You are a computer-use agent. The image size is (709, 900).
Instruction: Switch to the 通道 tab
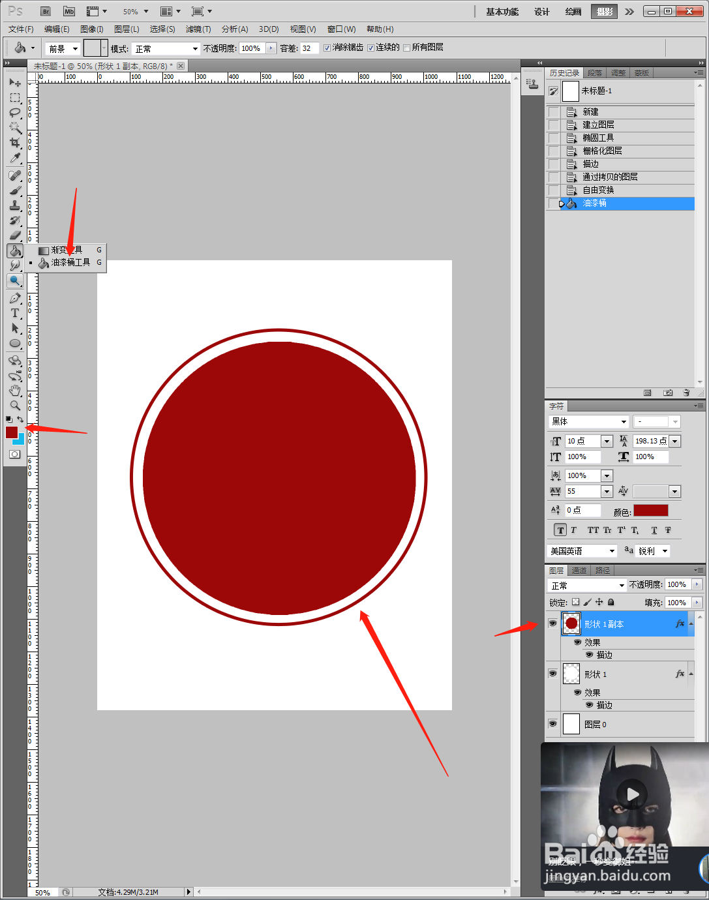pos(579,571)
